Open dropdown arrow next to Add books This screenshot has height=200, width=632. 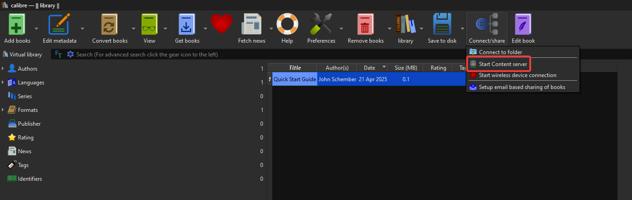(35, 28)
